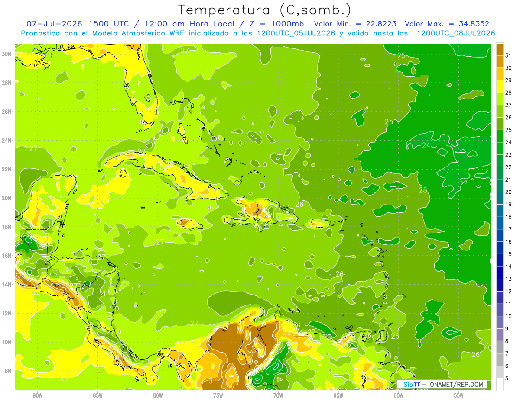Click the '22' value on color legend
Image resolution: width=520 pixels, height=401 pixels.
coord(509,167)
